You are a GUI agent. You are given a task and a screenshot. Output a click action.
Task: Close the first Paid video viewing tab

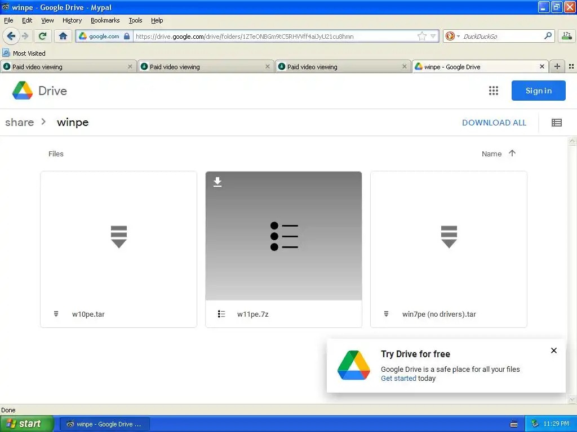(130, 66)
